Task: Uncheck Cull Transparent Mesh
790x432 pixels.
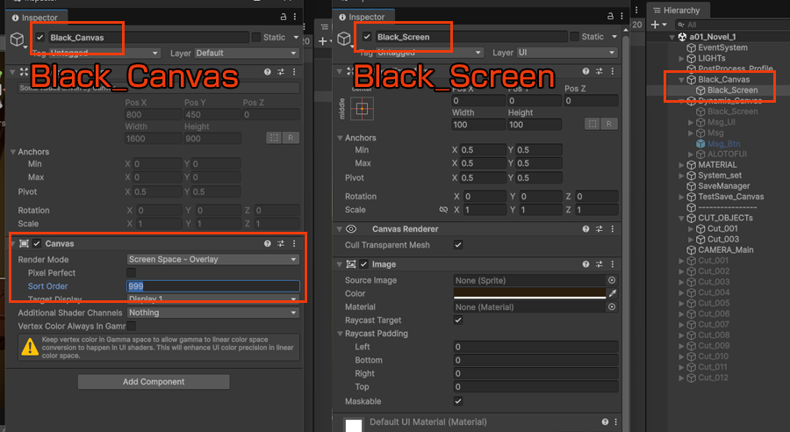Action: [x=457, y=245]
